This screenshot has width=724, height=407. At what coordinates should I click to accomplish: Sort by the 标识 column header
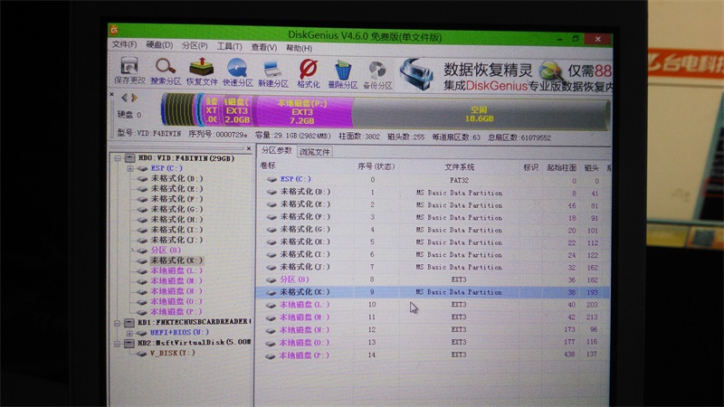click(530, 167)
